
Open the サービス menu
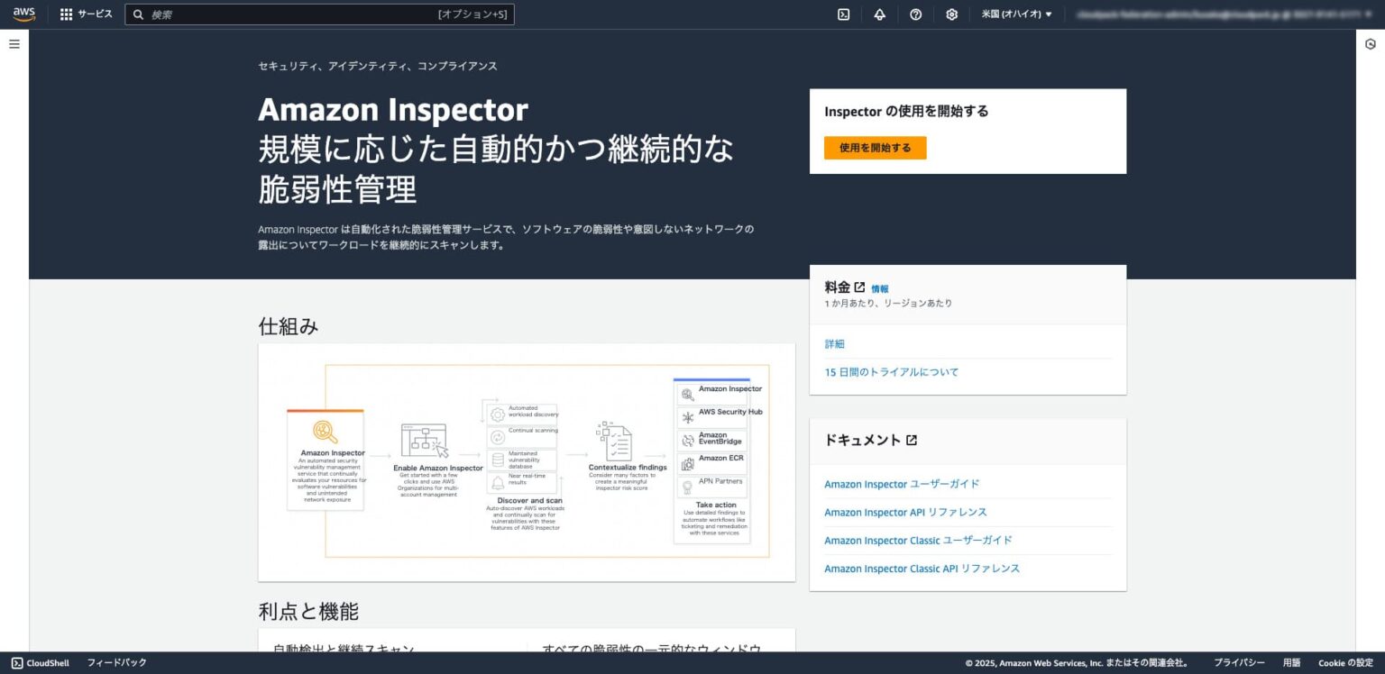tap(94, 14)
